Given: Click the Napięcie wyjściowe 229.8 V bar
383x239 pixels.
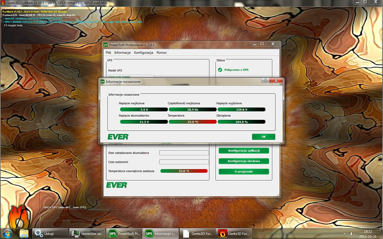Looking at the screenshot, I should (241, 110).
